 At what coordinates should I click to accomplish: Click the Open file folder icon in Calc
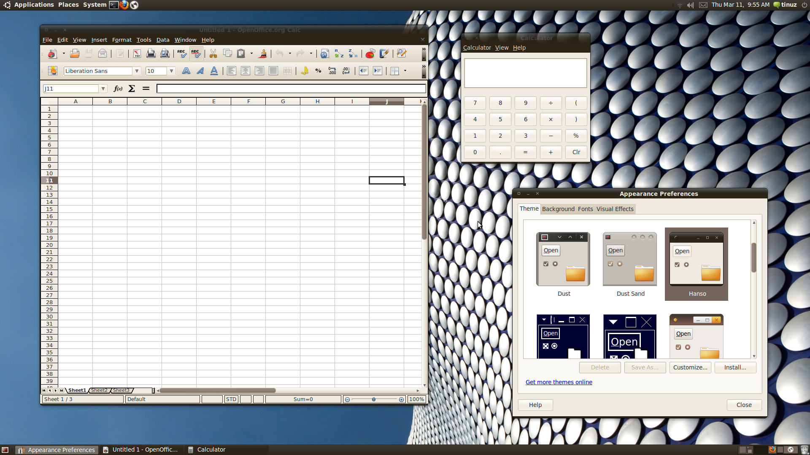pos(75,54)
